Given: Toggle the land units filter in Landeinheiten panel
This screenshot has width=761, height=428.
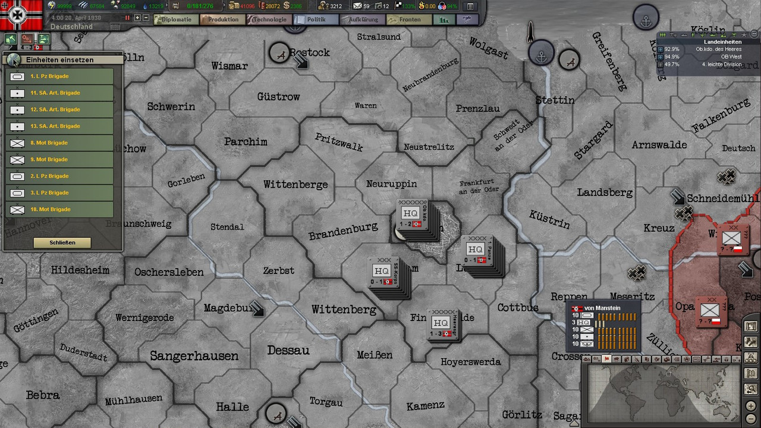Looking at the screenshot, I should coord(662,35).
